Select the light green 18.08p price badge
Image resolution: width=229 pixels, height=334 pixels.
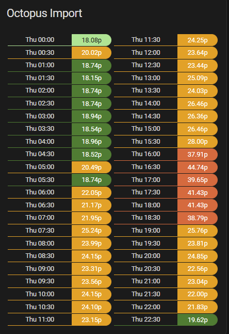[92, 40]
